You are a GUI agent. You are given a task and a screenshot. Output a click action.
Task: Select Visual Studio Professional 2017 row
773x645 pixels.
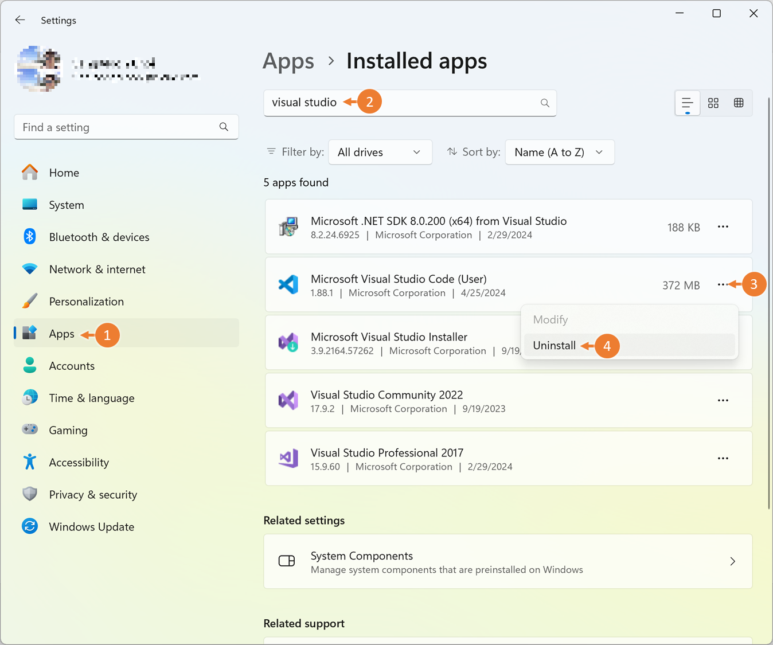click(509, 458)
